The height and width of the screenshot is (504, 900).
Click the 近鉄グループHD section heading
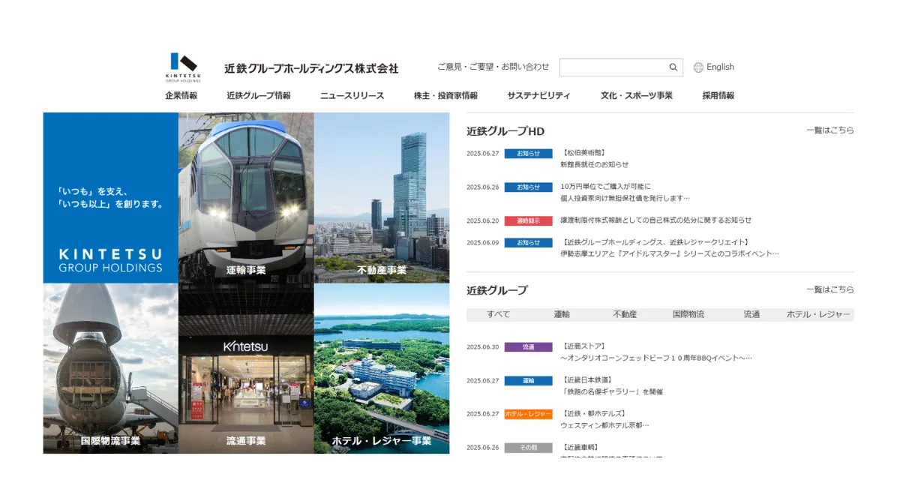(x=505, y=131)
